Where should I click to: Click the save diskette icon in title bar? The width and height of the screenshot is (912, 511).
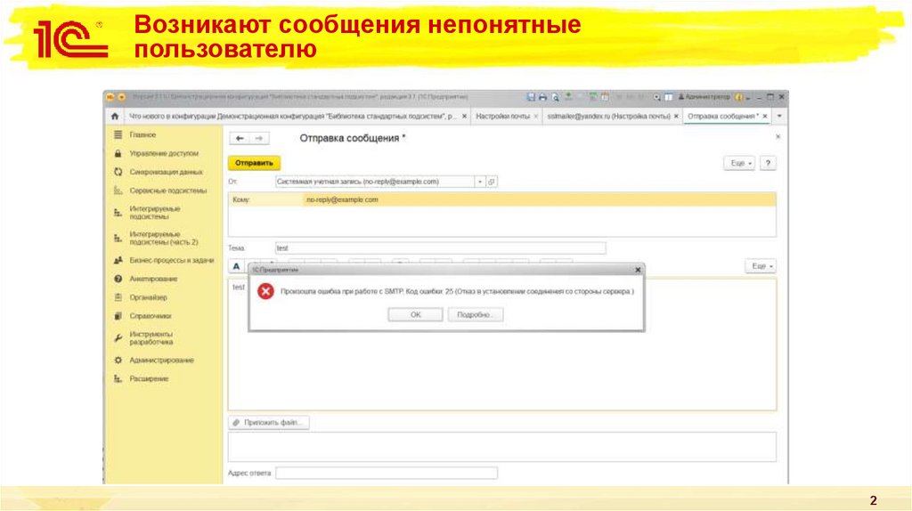[x=531, y=97]
